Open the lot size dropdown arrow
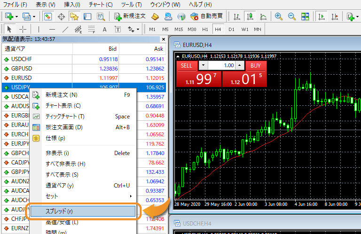 click(x=203, y=66)
